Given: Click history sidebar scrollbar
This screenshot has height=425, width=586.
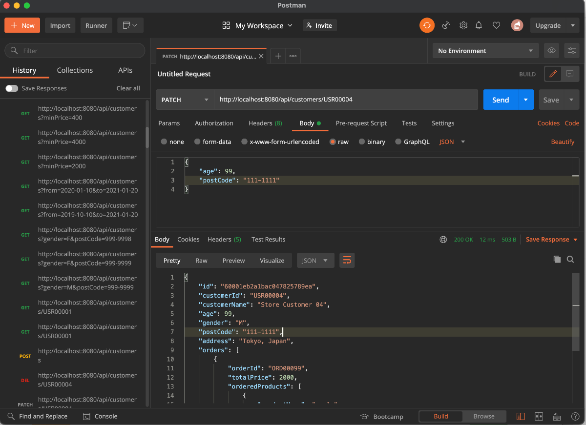Looking at the screenshot, I should pos(147,138).
